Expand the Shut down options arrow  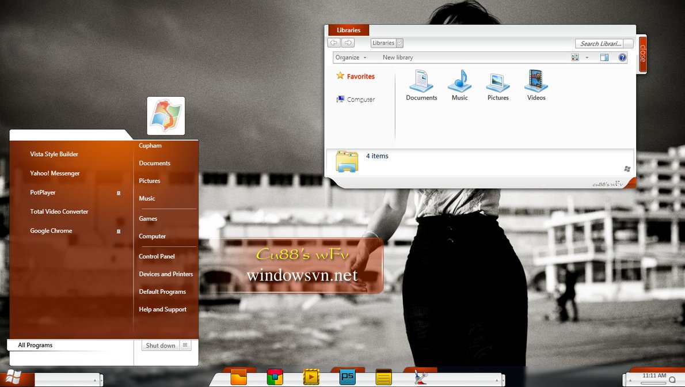[185, 346]
